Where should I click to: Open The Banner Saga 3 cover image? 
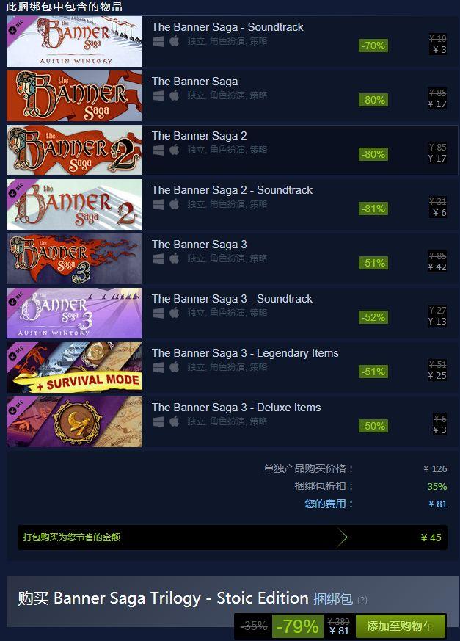tap(74, 258)
